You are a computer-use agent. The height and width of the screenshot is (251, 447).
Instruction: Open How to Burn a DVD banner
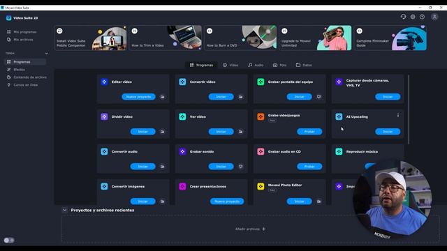[x=240, y=38]
